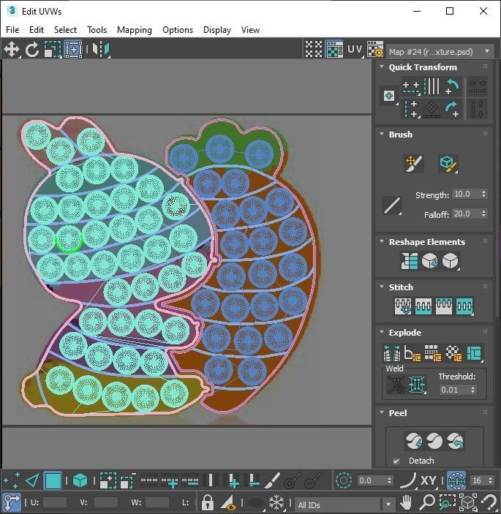Toggle the Peel Mode icon

click(434, 441)
